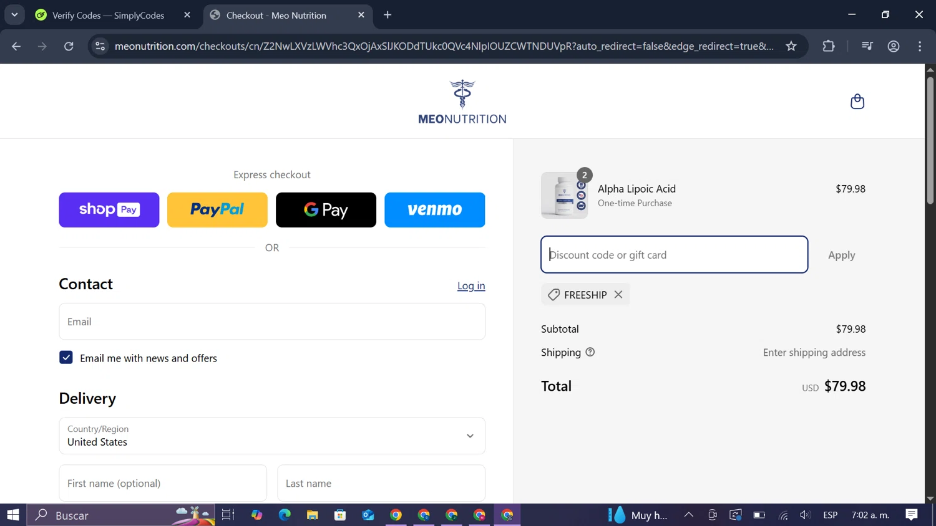Click the shipping help question mark icon
The width and height of the screenshot is (936, 526).
[590, 352]
